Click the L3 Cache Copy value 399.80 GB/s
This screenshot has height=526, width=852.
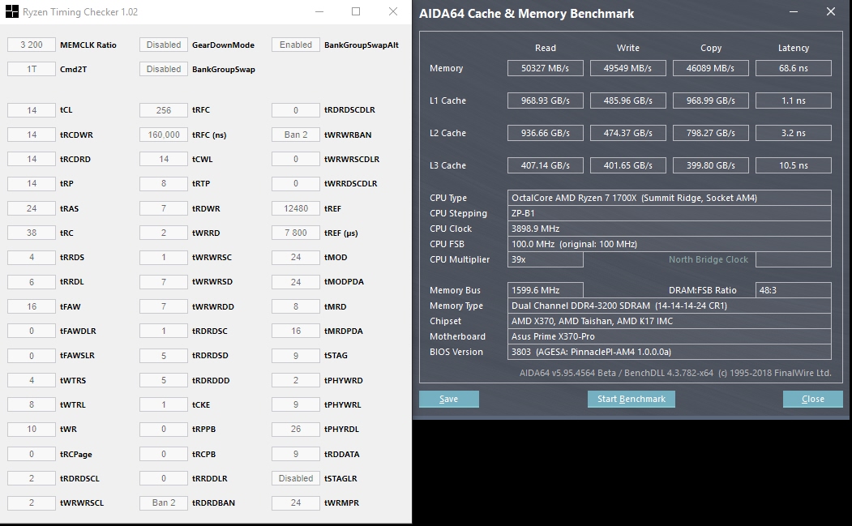coord(710,165)
